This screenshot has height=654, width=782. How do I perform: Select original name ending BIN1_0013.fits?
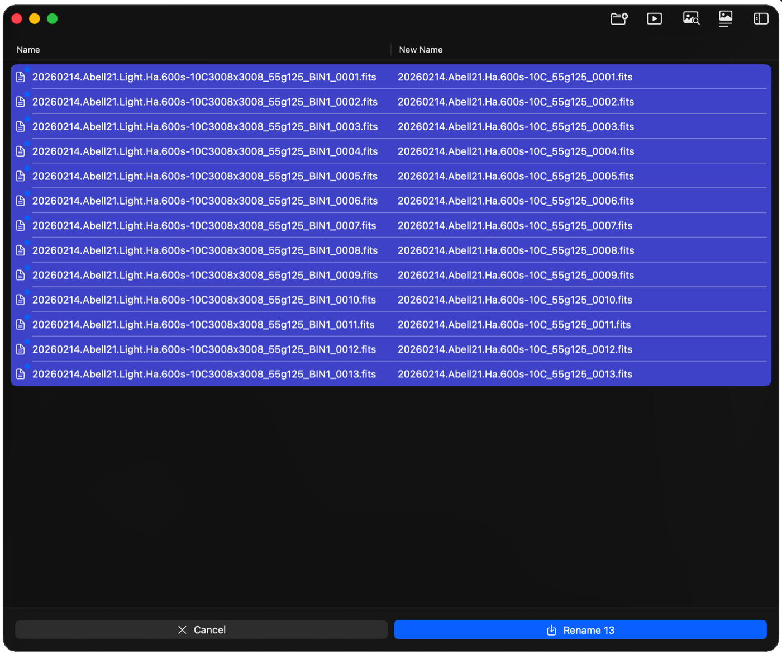pos(204,374)
